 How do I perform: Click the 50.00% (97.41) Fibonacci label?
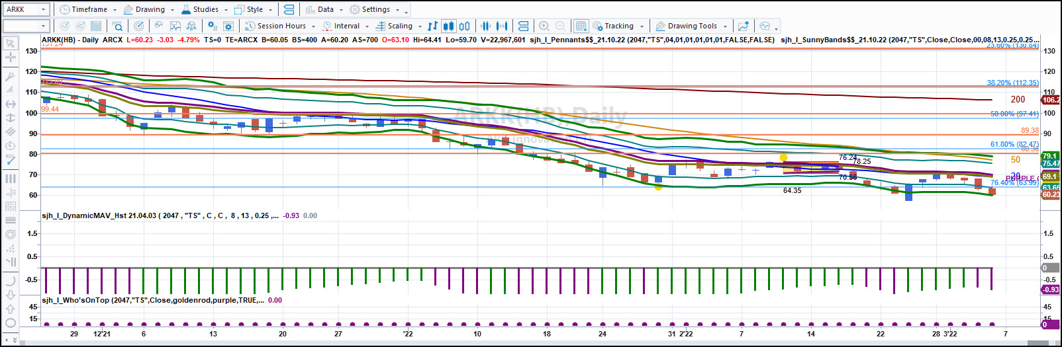coord(1014,114)
